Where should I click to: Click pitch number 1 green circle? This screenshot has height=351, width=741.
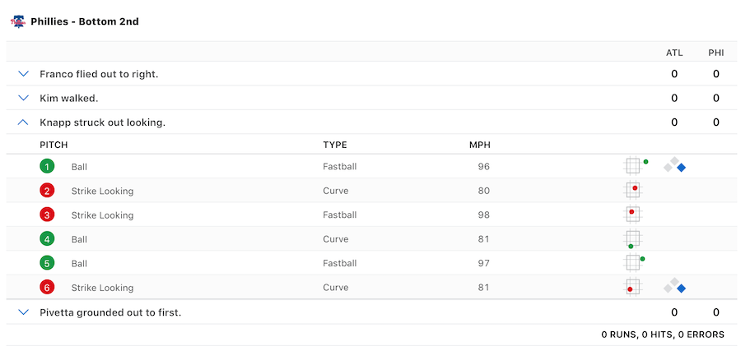click(48, 166)
